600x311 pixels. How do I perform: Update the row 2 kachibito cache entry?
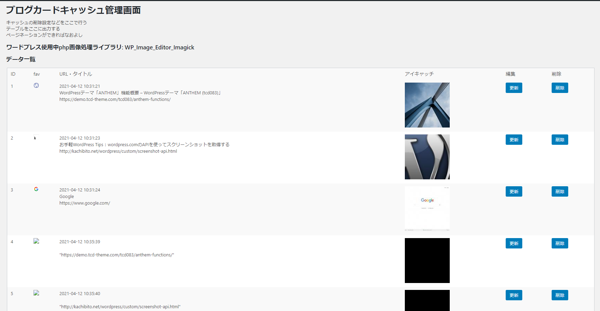pyautogui.click(x=514, y=140)
